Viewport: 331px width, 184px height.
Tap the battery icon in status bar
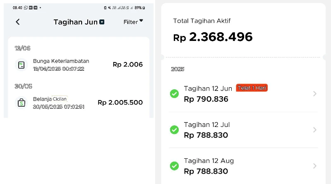pyautogui.click(x=144, y=8)
